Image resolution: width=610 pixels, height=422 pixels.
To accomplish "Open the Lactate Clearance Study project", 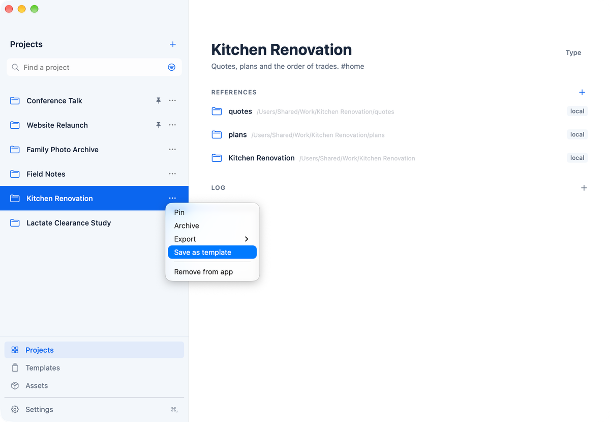I will point(94,223).
